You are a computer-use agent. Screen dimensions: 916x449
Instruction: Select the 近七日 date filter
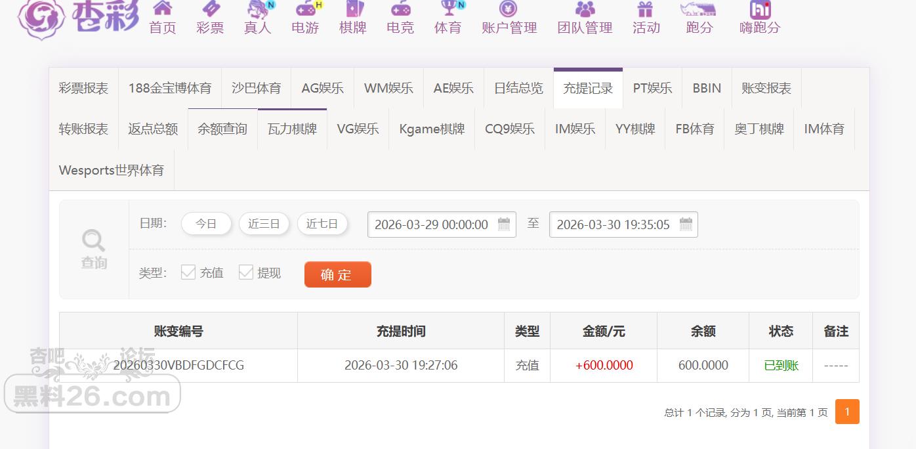[322, 223]
